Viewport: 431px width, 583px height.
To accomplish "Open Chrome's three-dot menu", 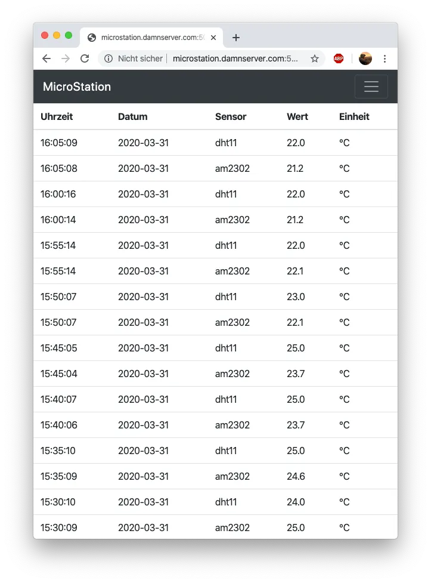I will [x=385, y=58].
